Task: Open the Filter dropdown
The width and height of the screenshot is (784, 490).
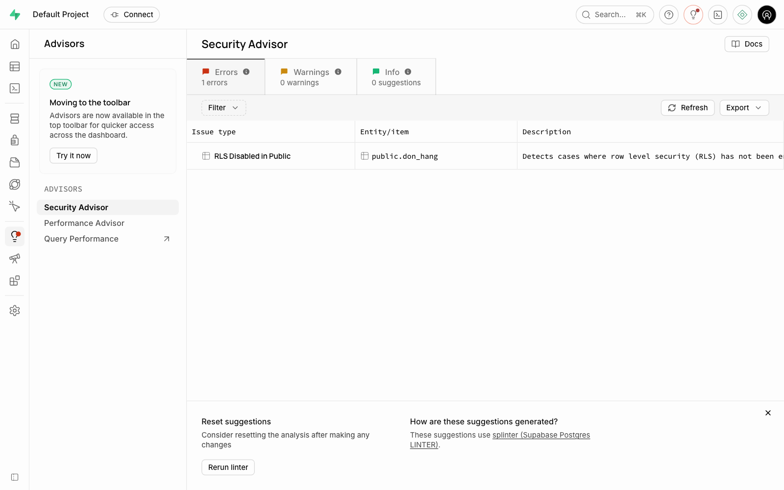Action: click(x=223, y=108)
